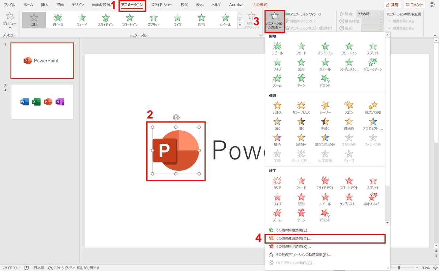Click the effects list scrollbar down arrow
This screenshot has width=439, height=271.
click(387, 222)
